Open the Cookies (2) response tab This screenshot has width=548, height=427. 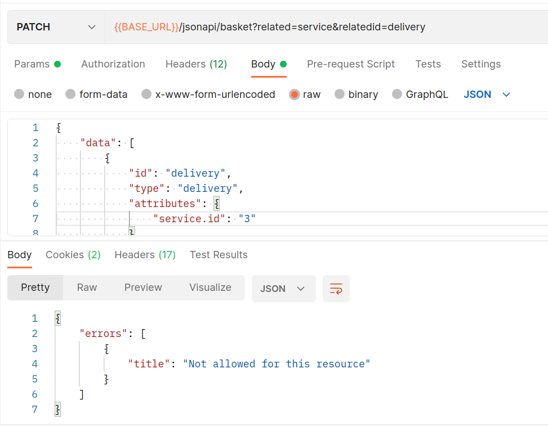pyautogui.click(x=73, y=255)
